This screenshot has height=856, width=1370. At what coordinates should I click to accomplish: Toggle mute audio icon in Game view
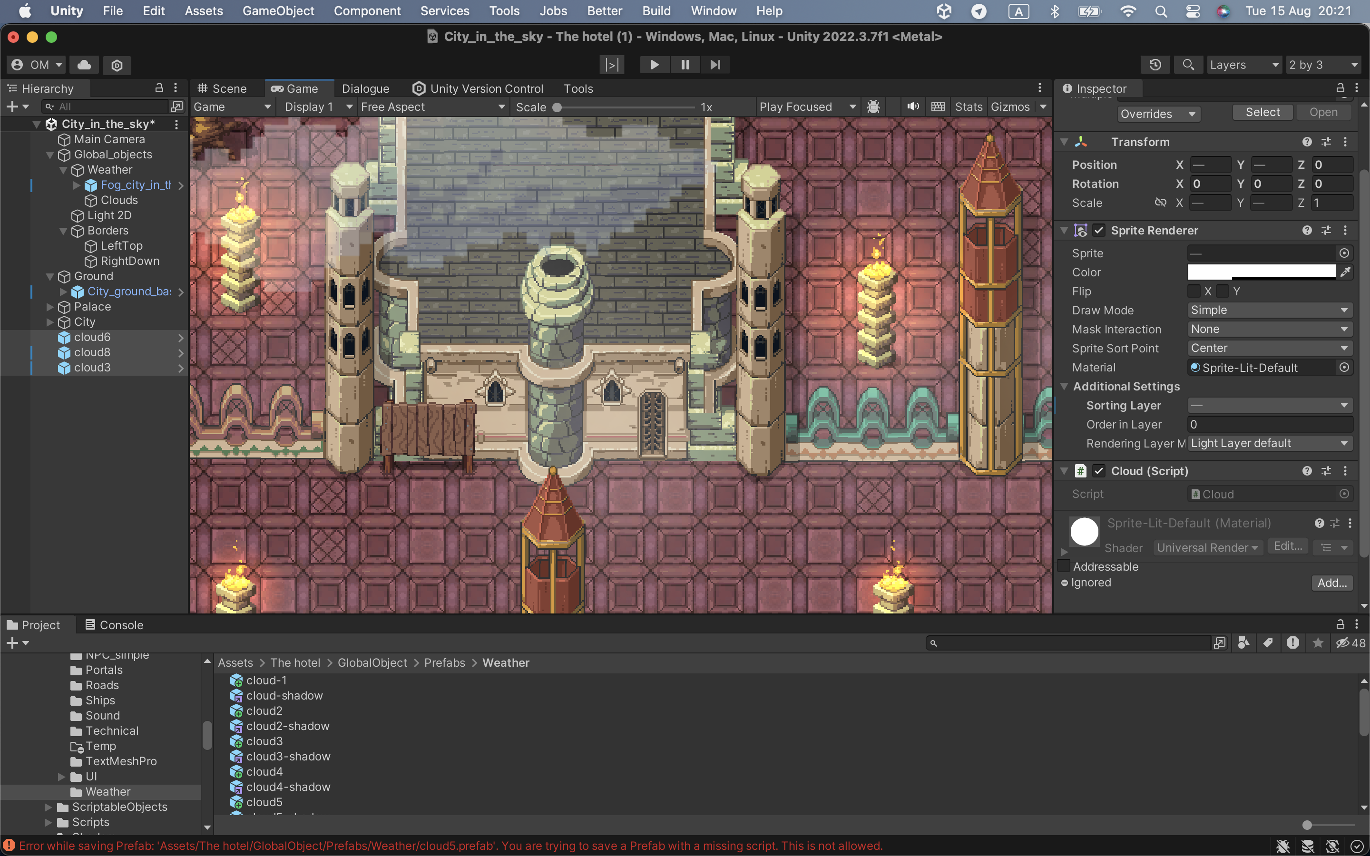tap(912, 107)
